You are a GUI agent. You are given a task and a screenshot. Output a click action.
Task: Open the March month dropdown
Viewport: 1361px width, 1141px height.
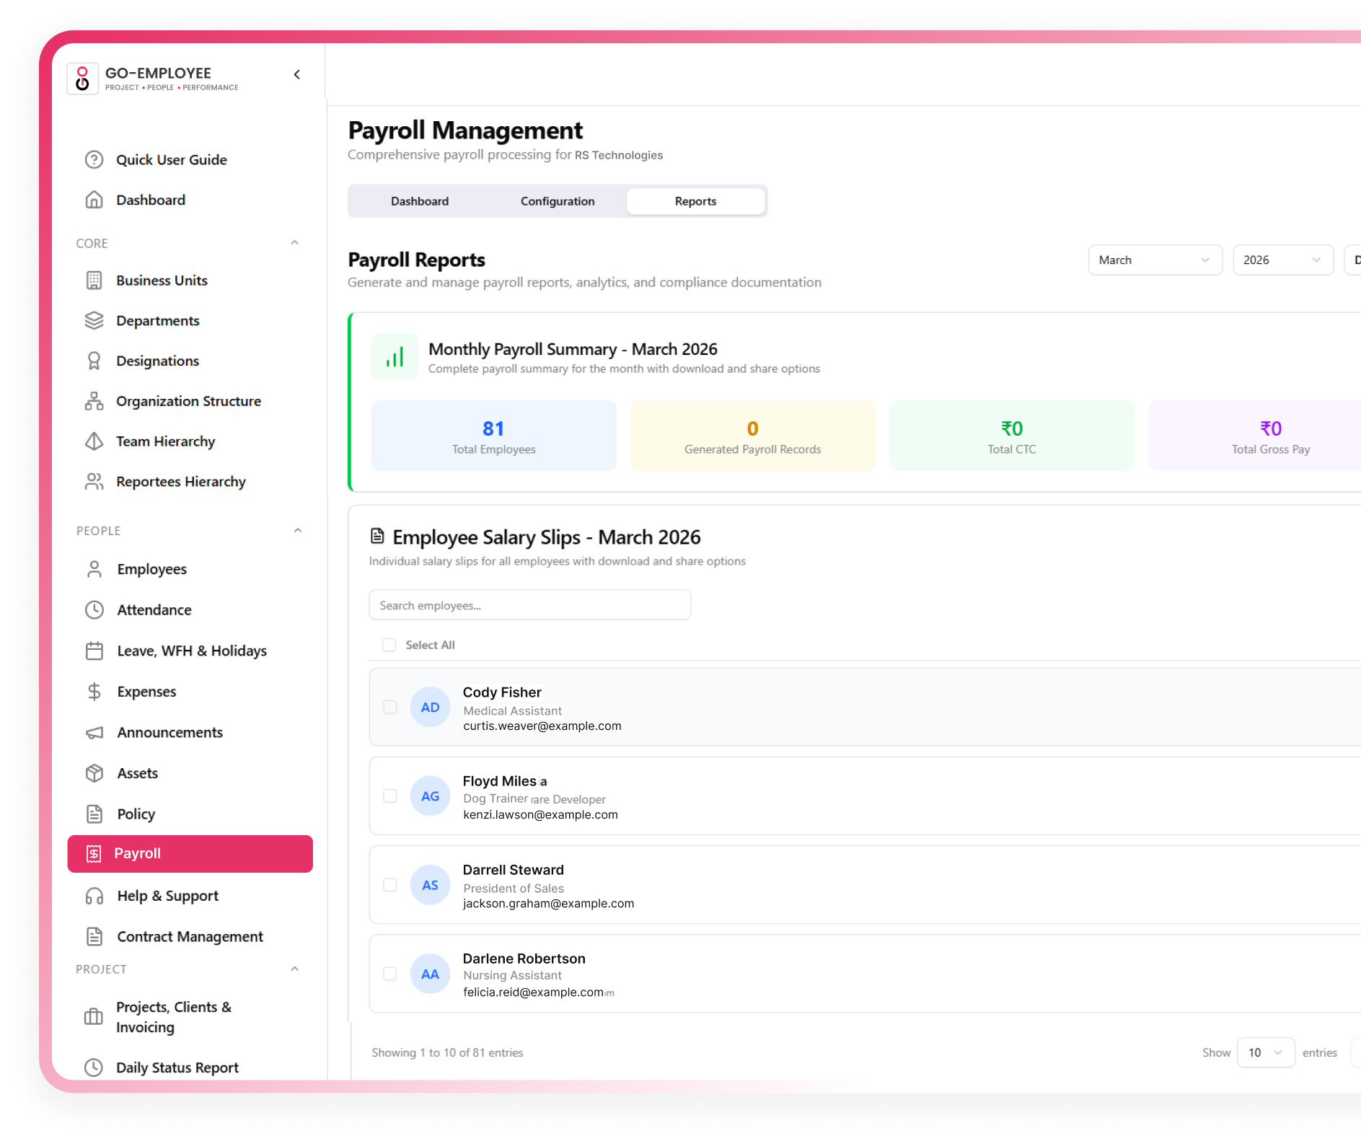click(1155, 260)
